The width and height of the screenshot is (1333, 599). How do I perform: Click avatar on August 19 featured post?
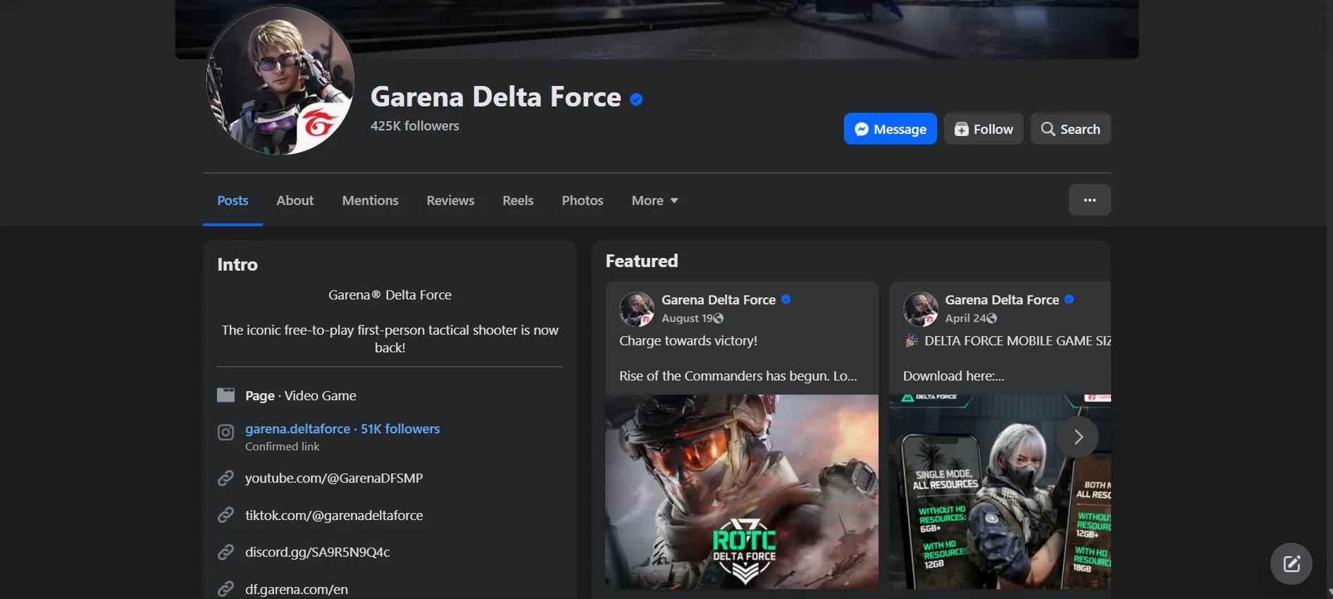coord(637,309)
